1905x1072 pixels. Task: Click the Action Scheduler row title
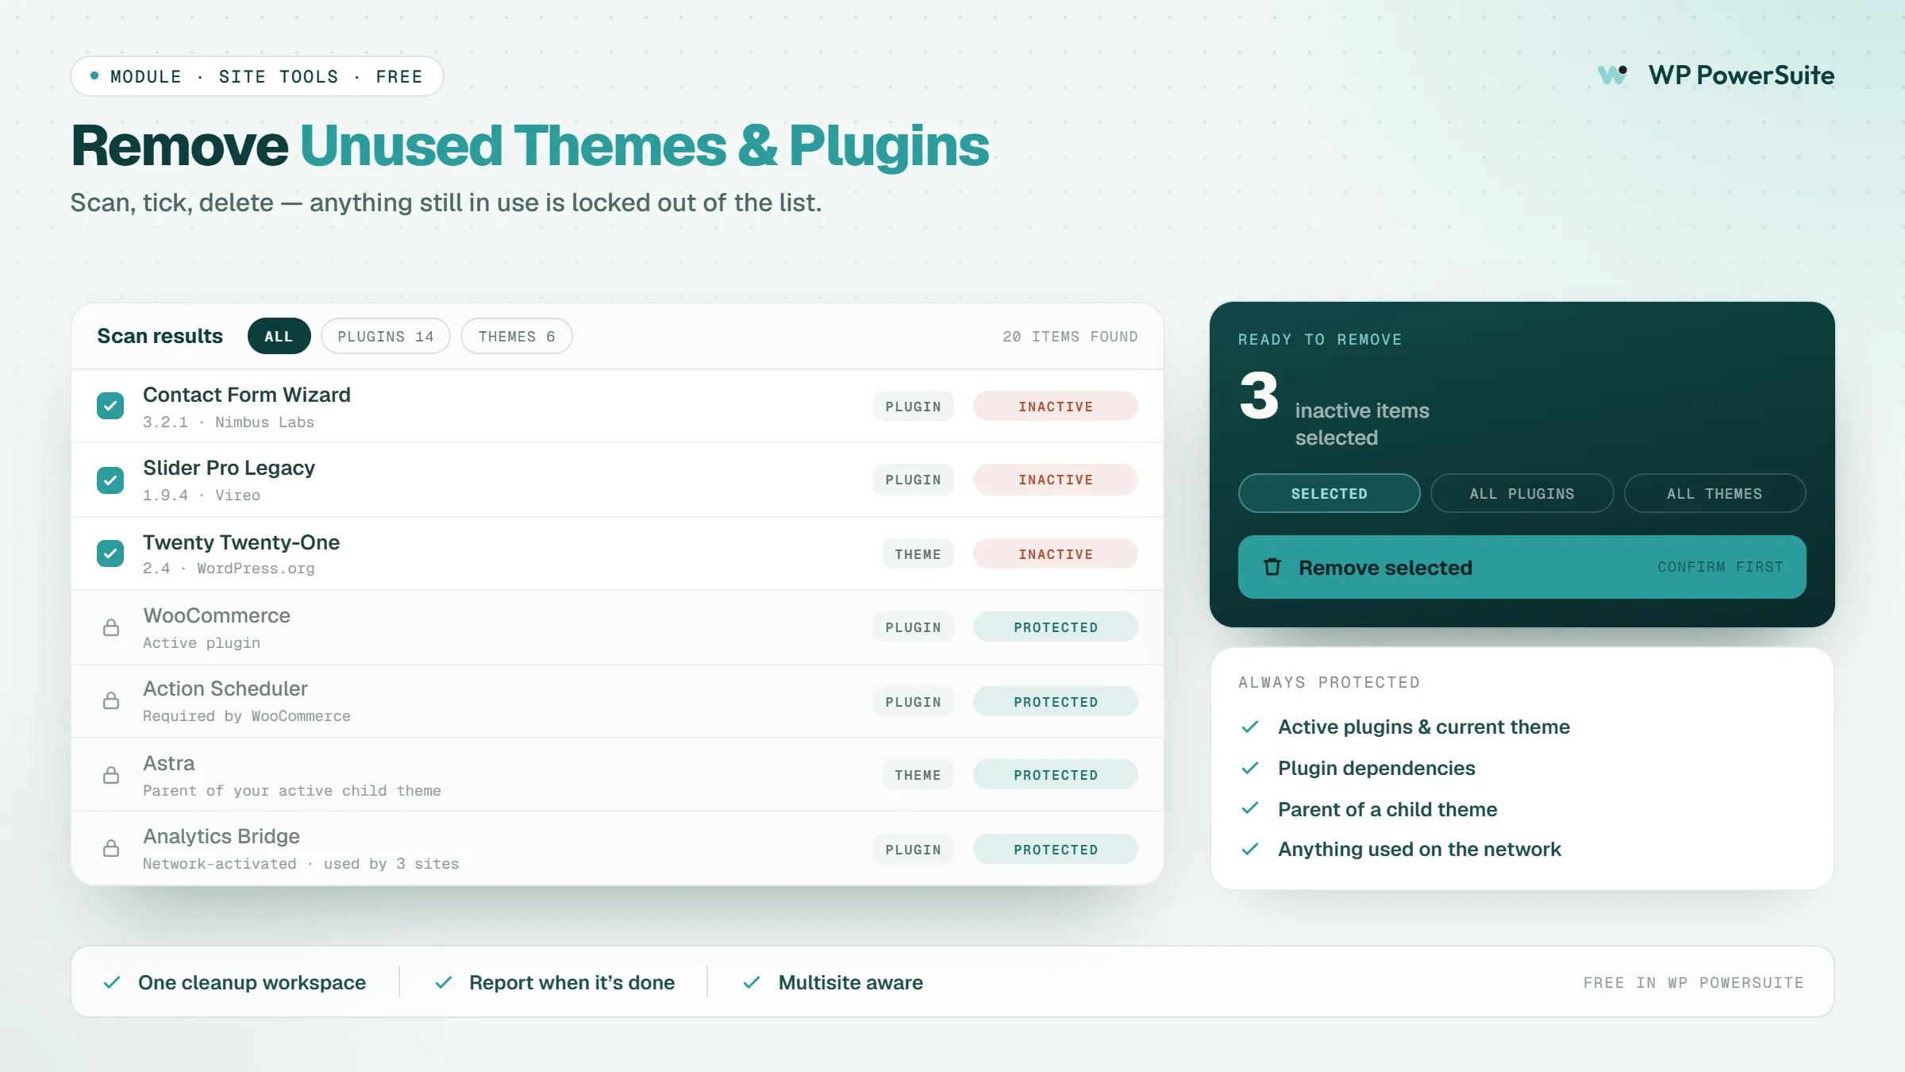(225, 688)
